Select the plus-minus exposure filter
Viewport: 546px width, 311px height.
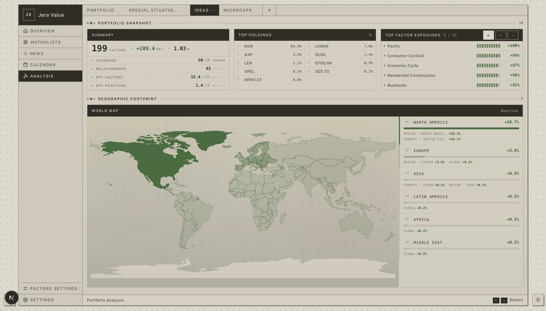tap(488, 35)
